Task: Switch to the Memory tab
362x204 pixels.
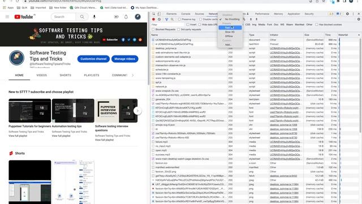Action: 278,14
